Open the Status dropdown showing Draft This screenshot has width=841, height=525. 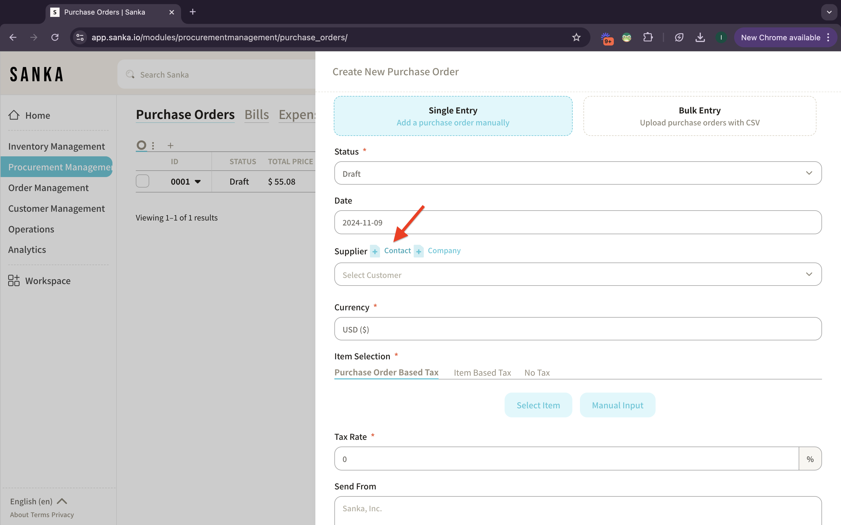pyautogui.click(x=578, y=173)
